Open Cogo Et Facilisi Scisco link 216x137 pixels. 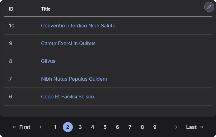pos(67,97)
